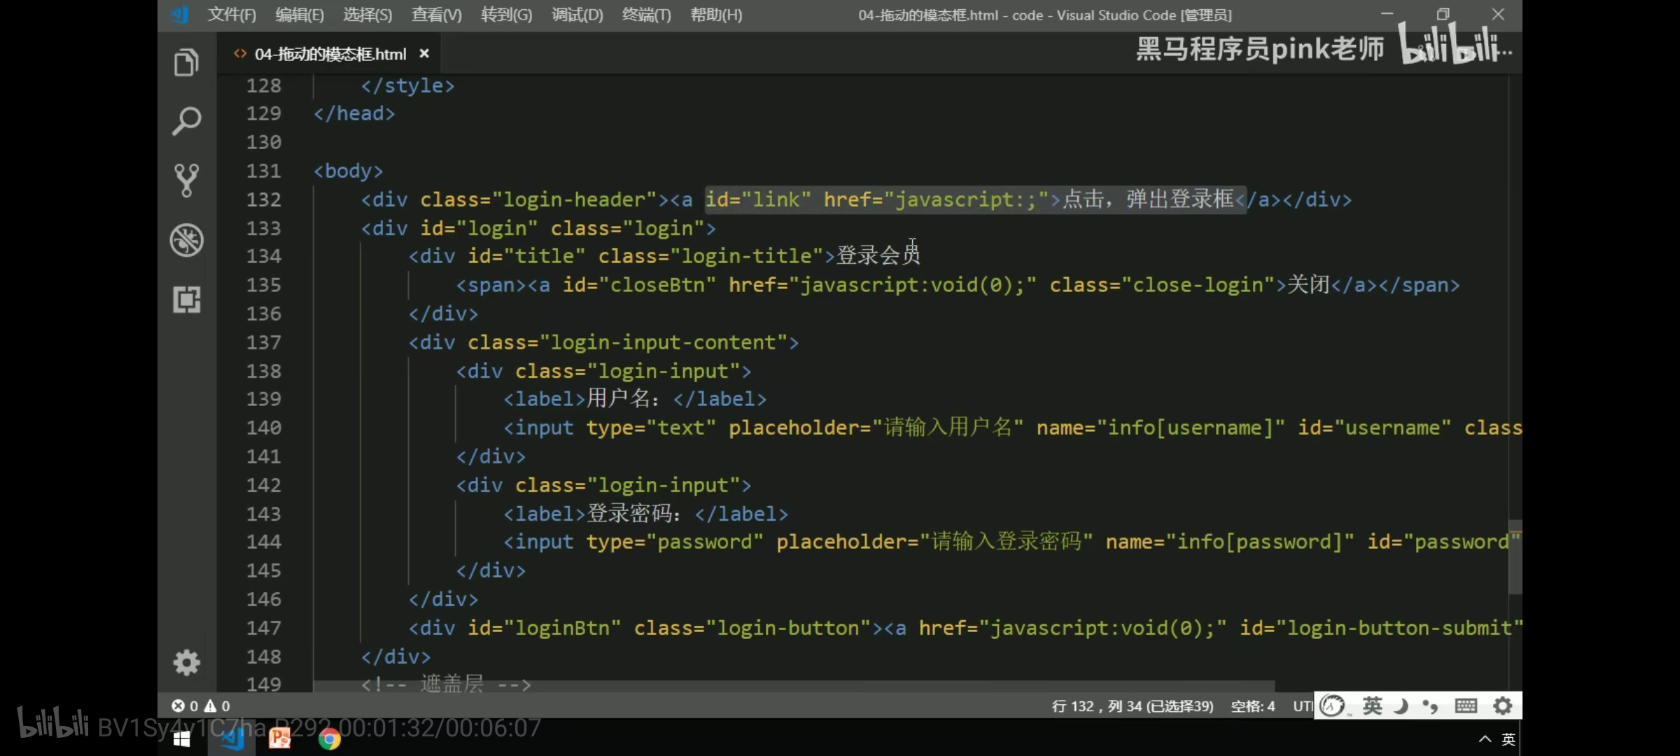Viewport: 1680px width, 756px height.
Task: Open line and column 行 132 selector
Action: [x=1132, y=706]
